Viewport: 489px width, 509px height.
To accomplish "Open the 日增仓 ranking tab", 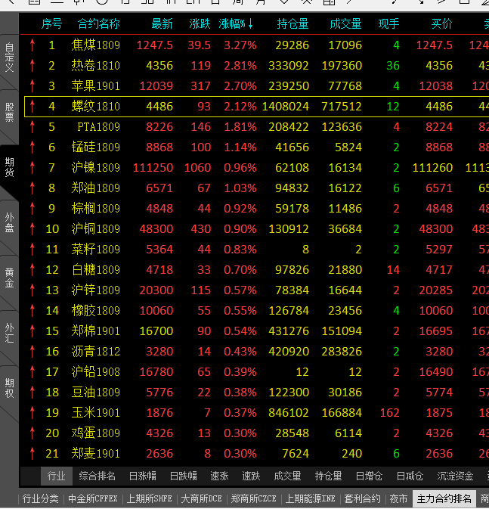I will (x=369, y=476).
